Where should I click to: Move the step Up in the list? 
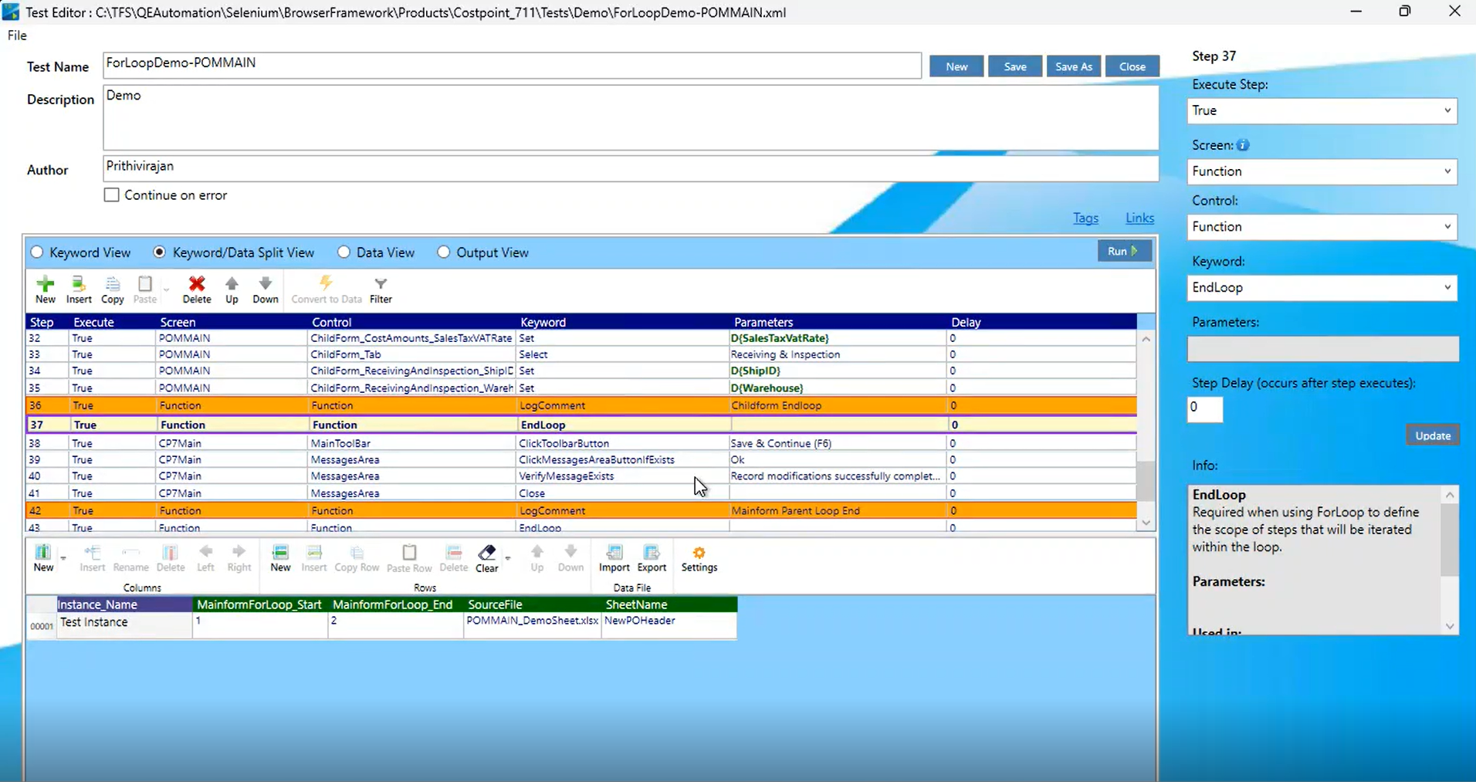232,289
